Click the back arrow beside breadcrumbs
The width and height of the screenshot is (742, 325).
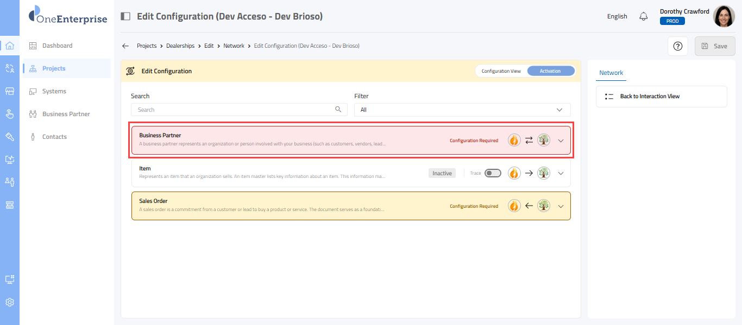click(125, 46)
